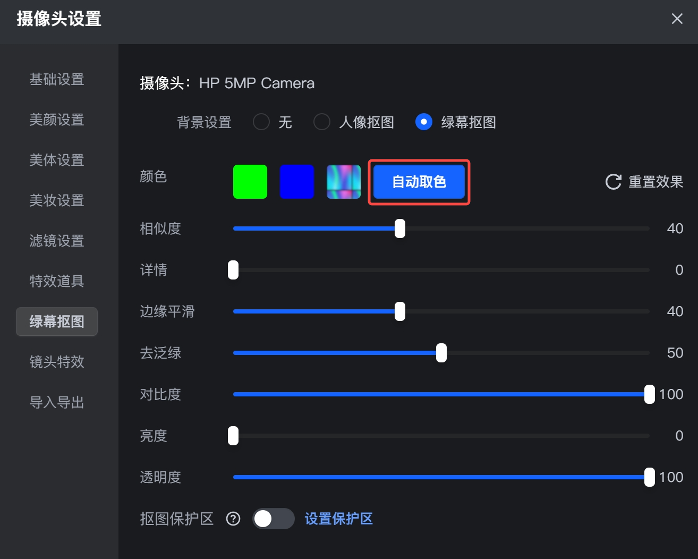Click the reset effect circular arrow icon
Image resolution: width=698 pixels, height=559 pixels.
pyautogui.click(x=613, y=182)
